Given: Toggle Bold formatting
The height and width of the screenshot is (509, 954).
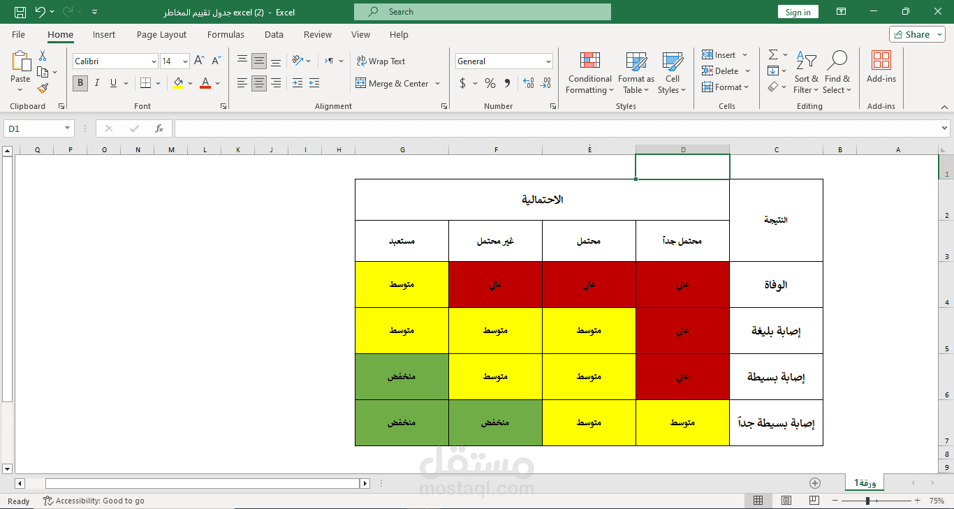Looking at the screenshot, I should tap(80, 83).
